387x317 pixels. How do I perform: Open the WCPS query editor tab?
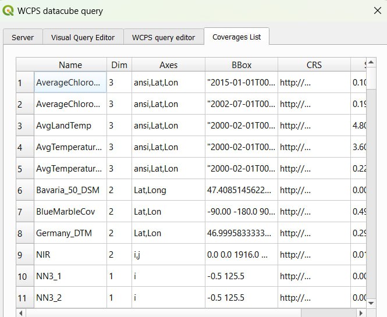pos(163,37)
